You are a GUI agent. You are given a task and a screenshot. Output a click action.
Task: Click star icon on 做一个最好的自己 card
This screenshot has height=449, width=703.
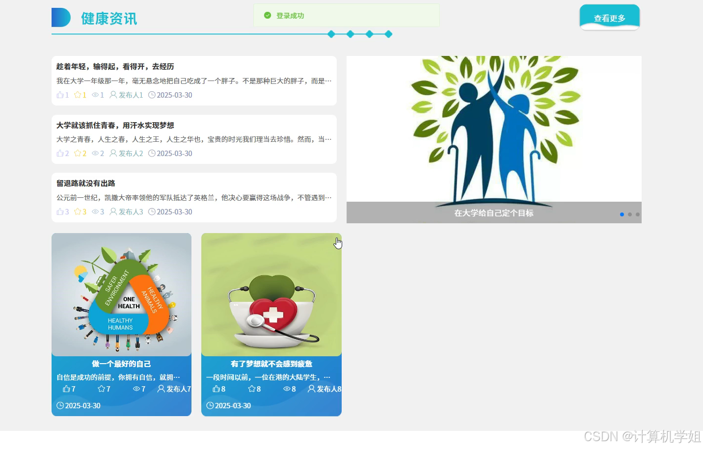tap(101, 389)
